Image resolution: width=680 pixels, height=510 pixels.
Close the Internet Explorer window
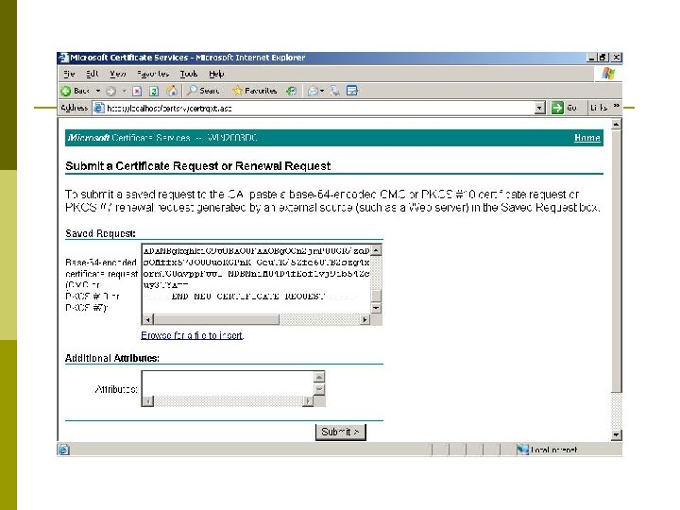(617, 58)
